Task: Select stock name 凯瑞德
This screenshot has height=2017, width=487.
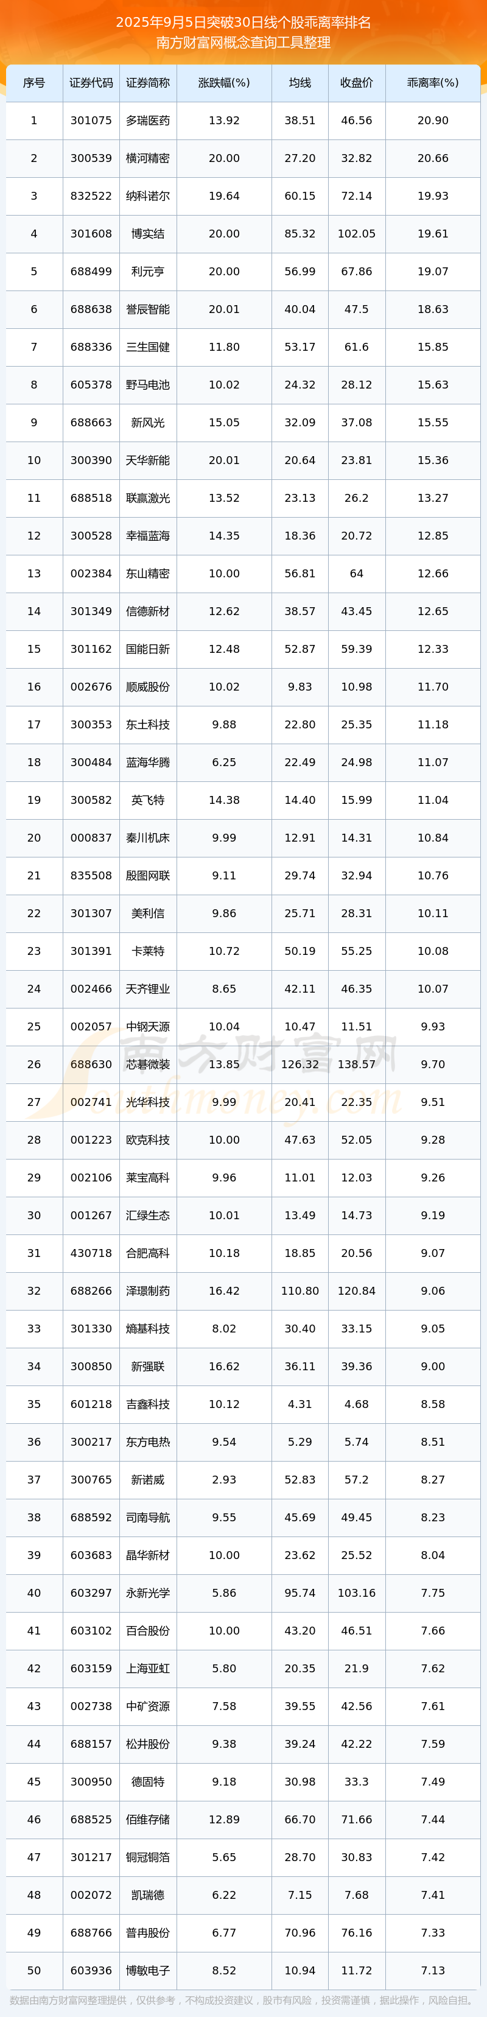Action: pyautogui.click(x=148, y=1896)
